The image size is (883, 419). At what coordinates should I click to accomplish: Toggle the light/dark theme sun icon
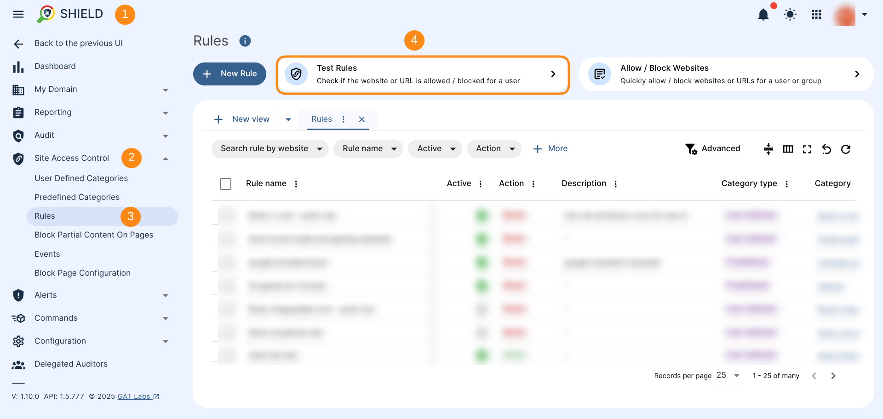(790, 15)
